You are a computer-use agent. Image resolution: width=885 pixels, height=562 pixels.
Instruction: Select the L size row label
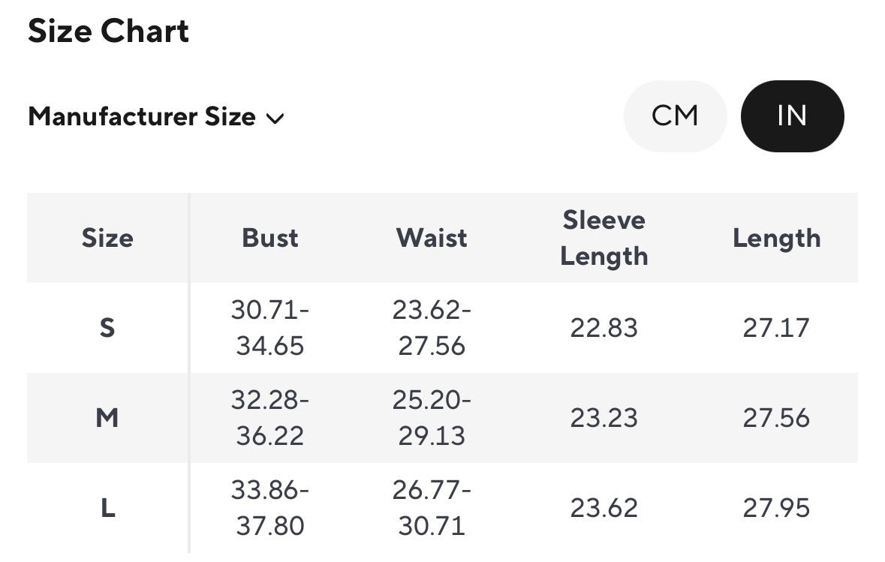pyautogui.click(x=107, y=508)
